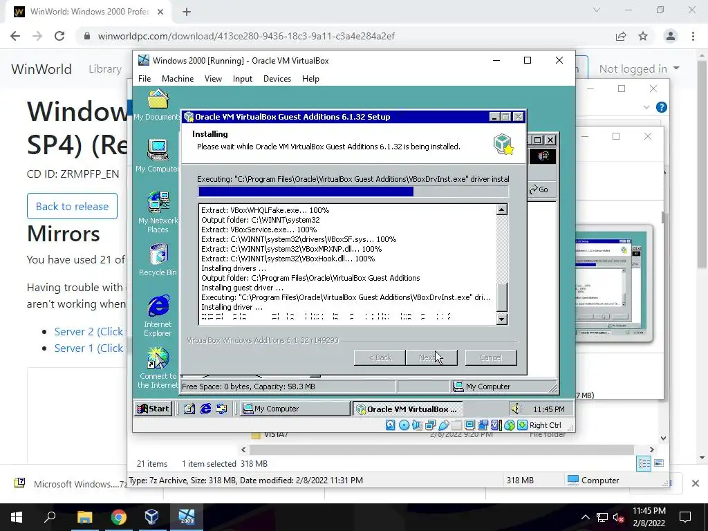Screen dimensions: 708x531
Task: Open the Input menu in VirtualBox
Action: (243, 79)
